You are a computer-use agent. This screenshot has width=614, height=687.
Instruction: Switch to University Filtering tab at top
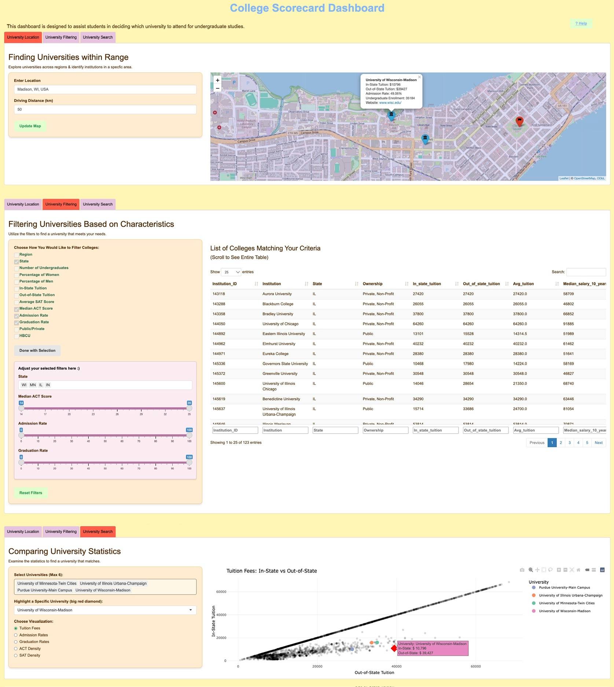(x=61, y=37)
